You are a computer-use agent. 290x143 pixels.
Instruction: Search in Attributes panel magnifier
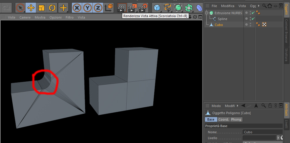[264, 106]
